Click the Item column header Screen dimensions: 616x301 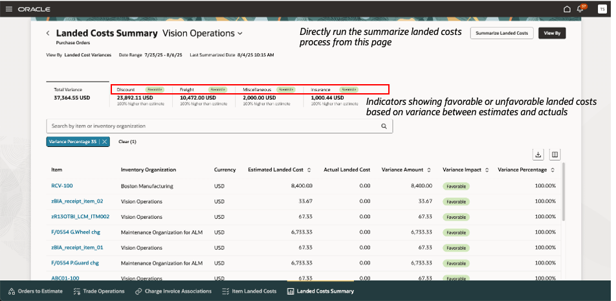click(x=56, y=170)
